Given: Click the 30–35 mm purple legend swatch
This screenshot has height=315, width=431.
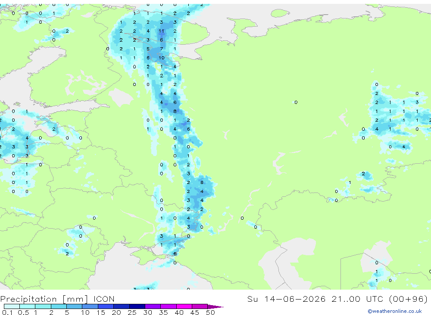Looking at the screenshot, I should point(153,306).
